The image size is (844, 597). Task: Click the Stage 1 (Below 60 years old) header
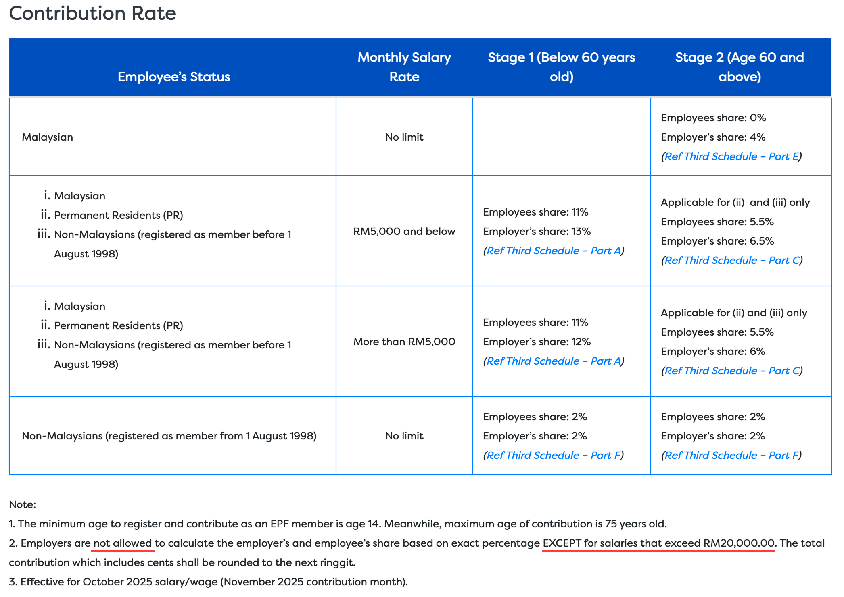point(561,67)
